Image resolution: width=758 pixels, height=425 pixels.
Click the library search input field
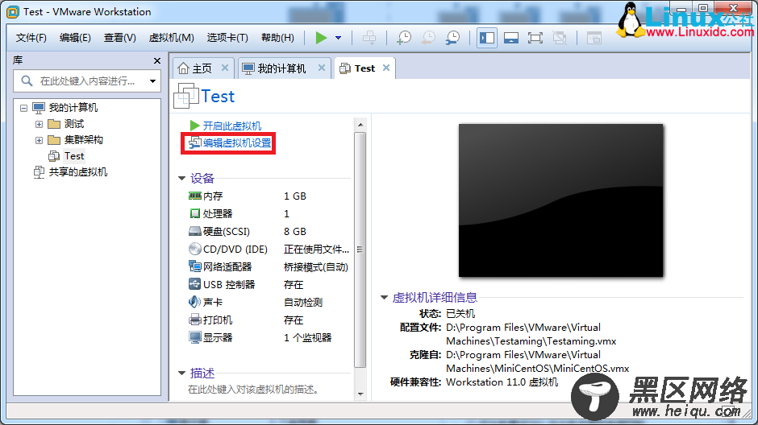87,81
